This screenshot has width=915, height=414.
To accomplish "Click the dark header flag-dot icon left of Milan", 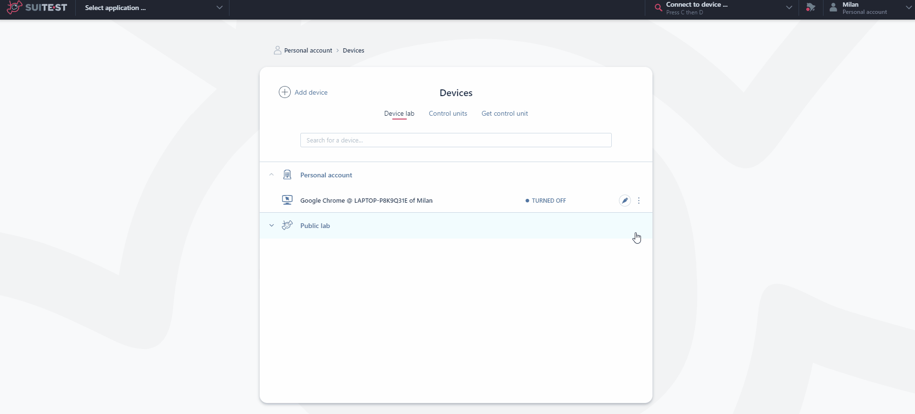I will 811,8.
